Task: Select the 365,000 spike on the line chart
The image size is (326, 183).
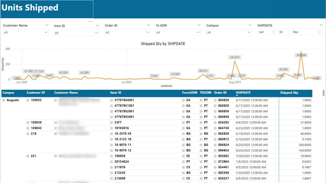Action: 301,51
